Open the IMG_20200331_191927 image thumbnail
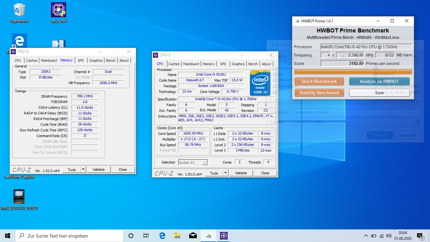The image size is (430, 242). (20, 199)
